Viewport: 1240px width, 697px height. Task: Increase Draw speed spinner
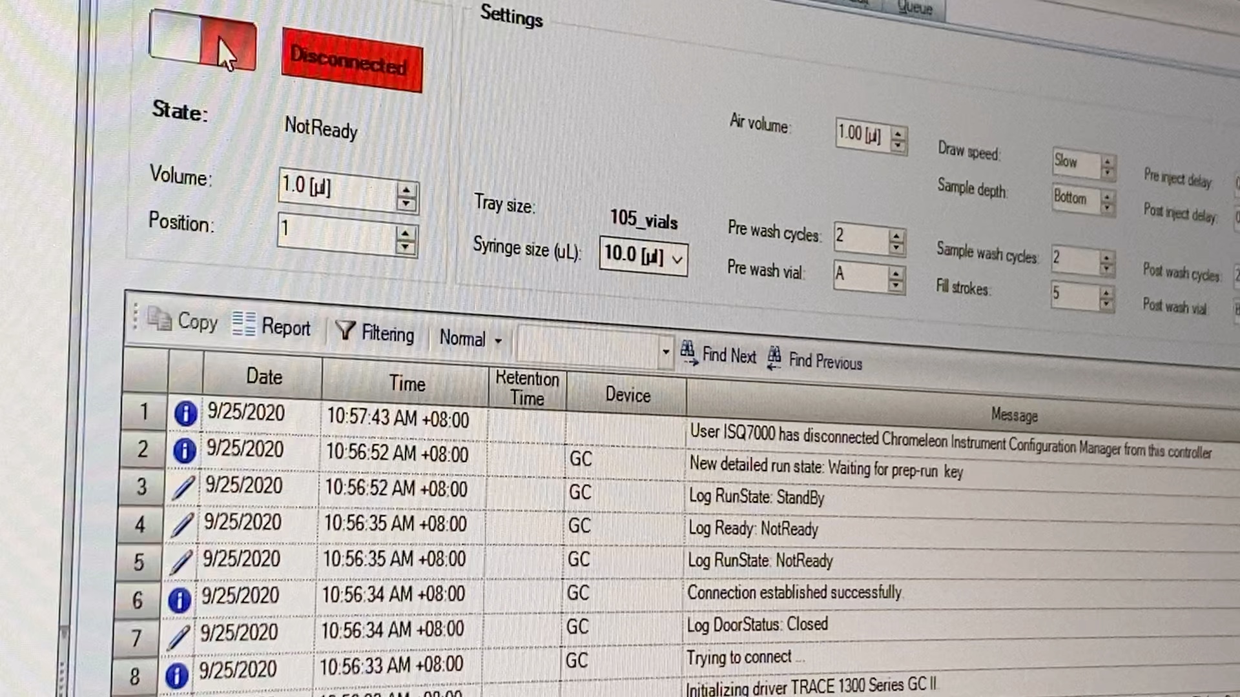(1108, 161)
